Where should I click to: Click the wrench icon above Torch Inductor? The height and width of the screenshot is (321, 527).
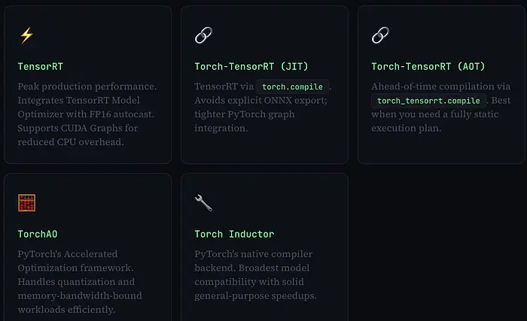pyautogui.click(x=203, y=203)
